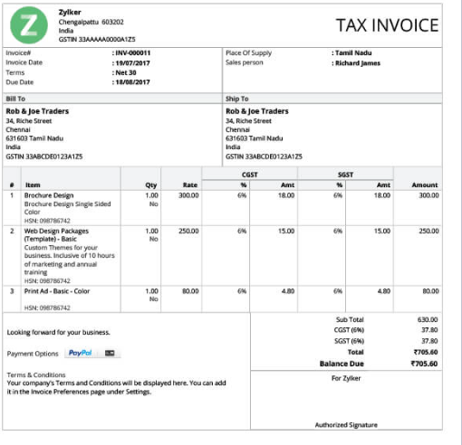Click the Web Design CGST amount 15.00

click(286, 231)
